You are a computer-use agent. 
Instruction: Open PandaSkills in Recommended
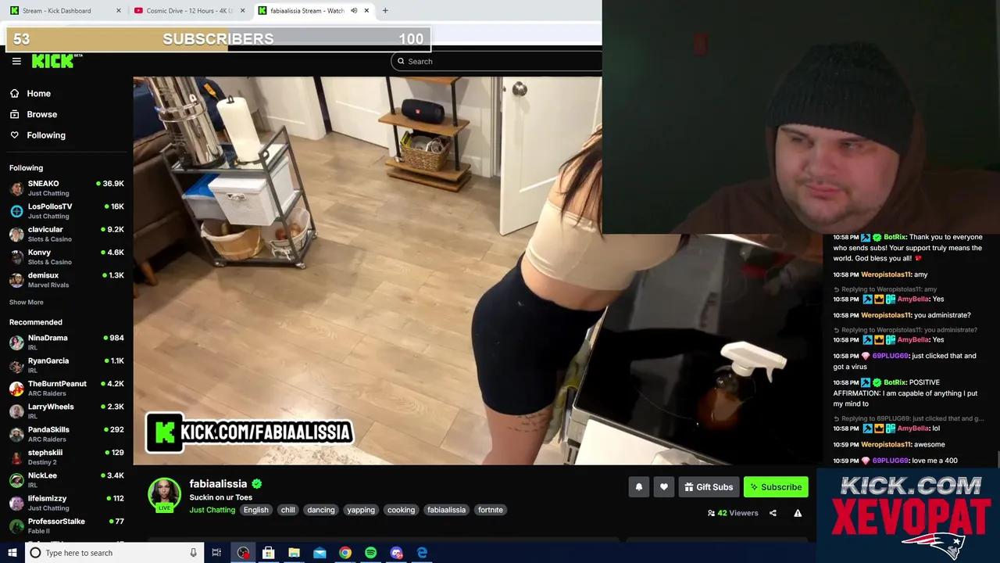pos(66,434)
